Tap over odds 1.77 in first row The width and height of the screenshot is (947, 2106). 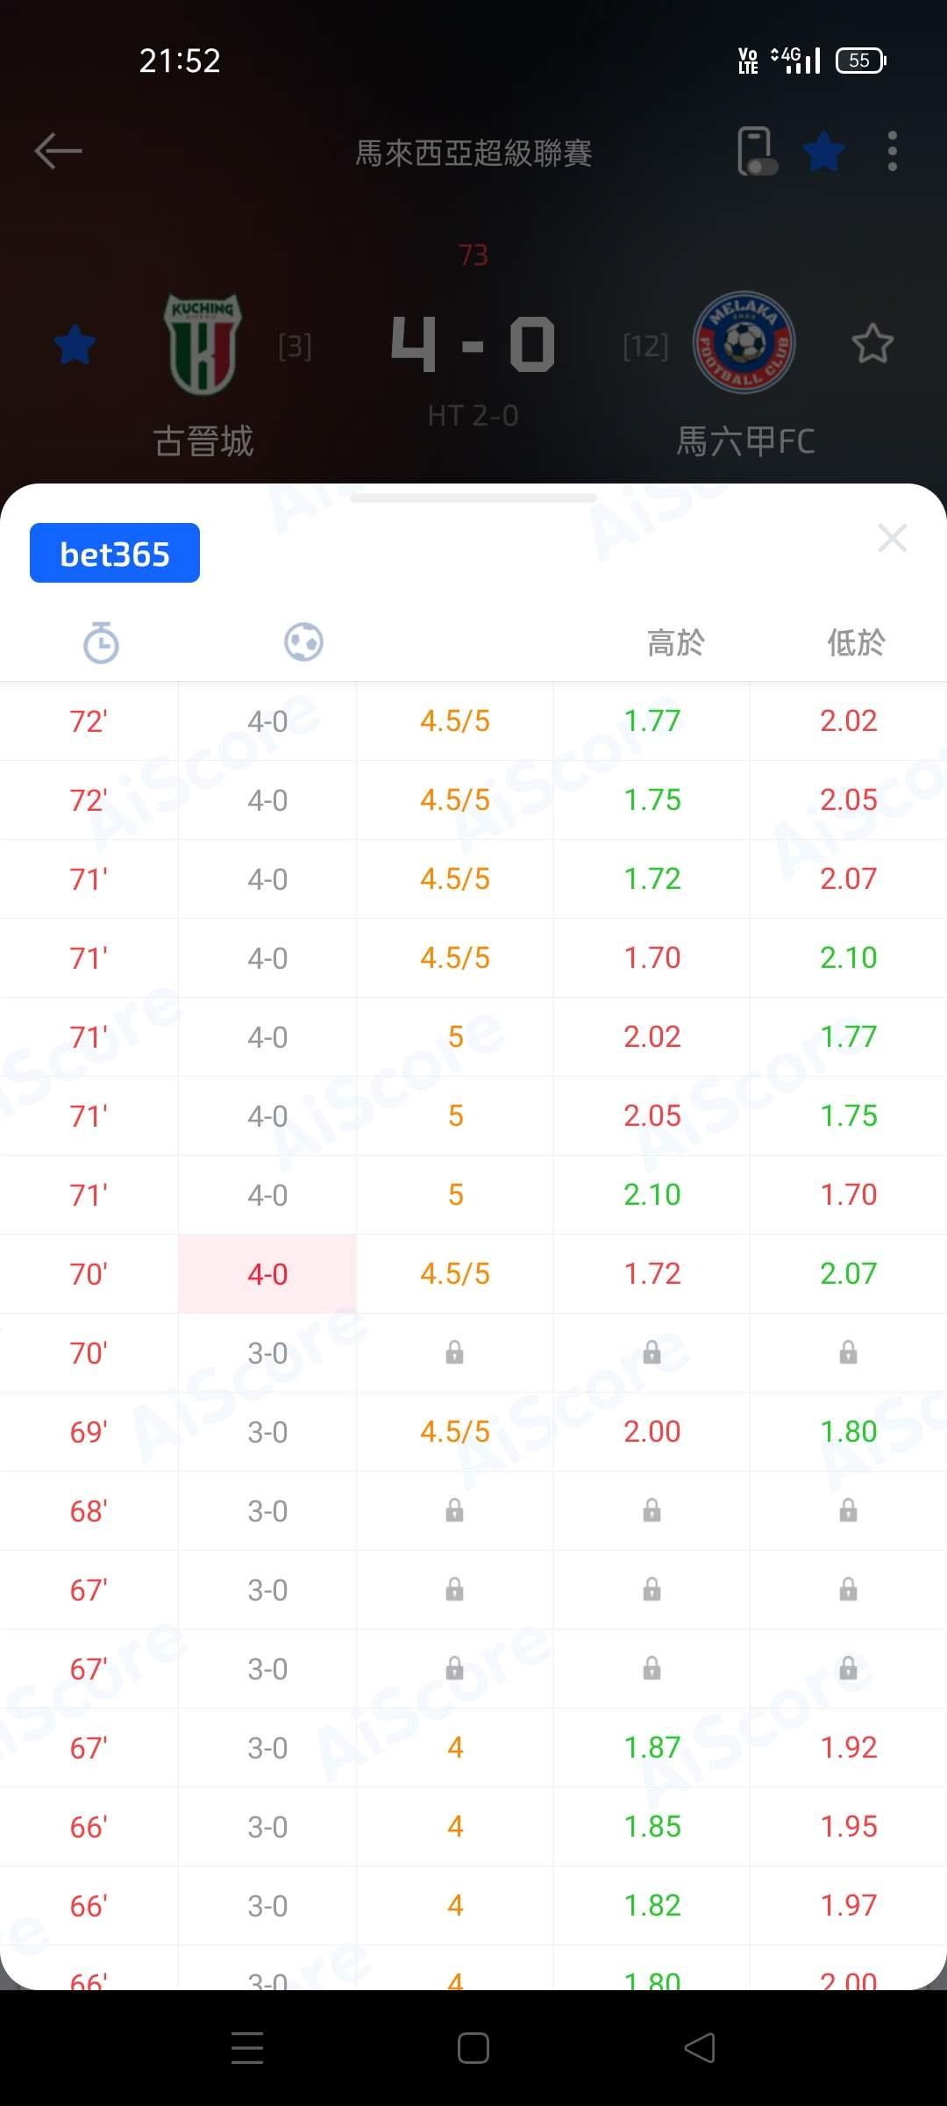tap(652, 720)
